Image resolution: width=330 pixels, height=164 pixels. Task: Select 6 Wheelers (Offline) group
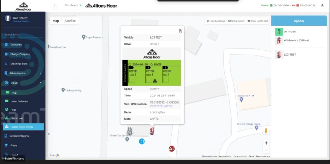[296, 40]
